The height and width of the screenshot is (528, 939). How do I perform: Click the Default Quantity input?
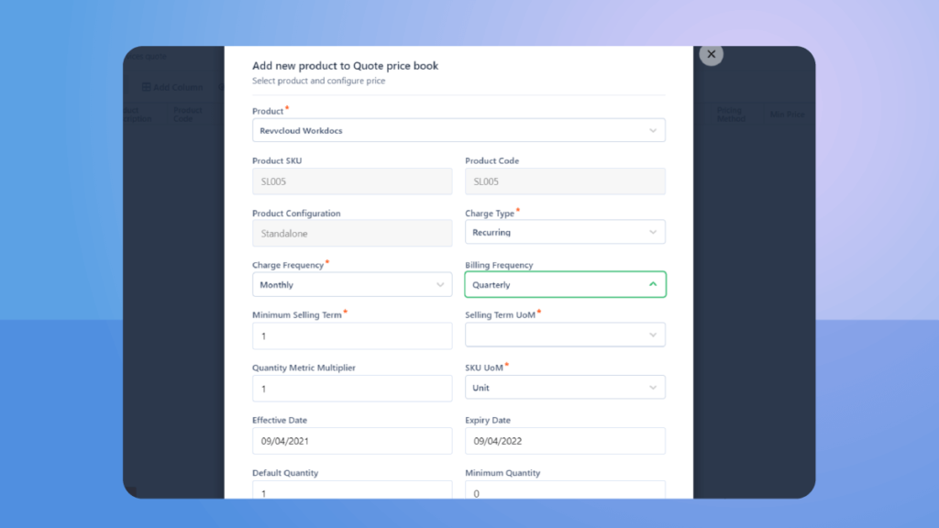click(x=352, y=489)
